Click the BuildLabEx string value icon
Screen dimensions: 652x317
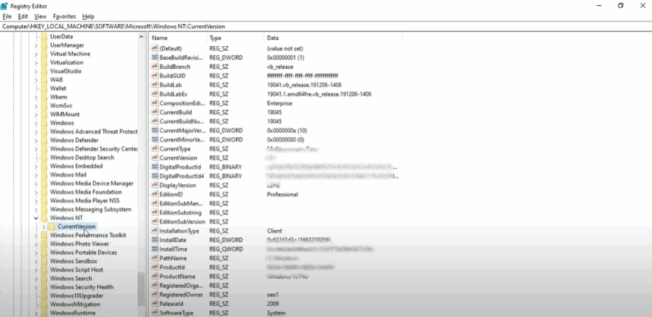[x=155, y=94]
